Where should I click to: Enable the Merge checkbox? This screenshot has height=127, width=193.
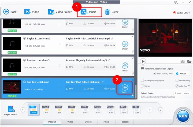(x=142, y=86)
